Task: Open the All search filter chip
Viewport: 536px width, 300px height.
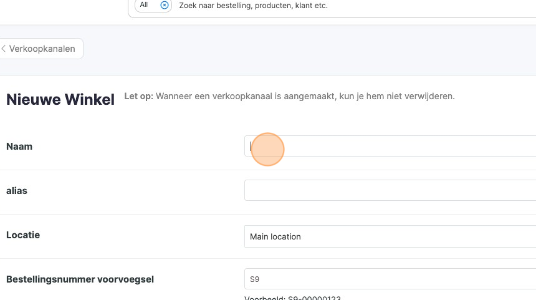Action: coord(153,5)
